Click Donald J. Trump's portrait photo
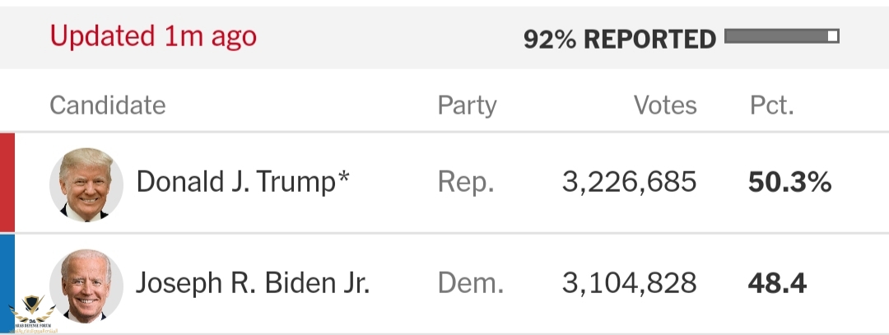This screenshot has height=335, width=889. 86,184
